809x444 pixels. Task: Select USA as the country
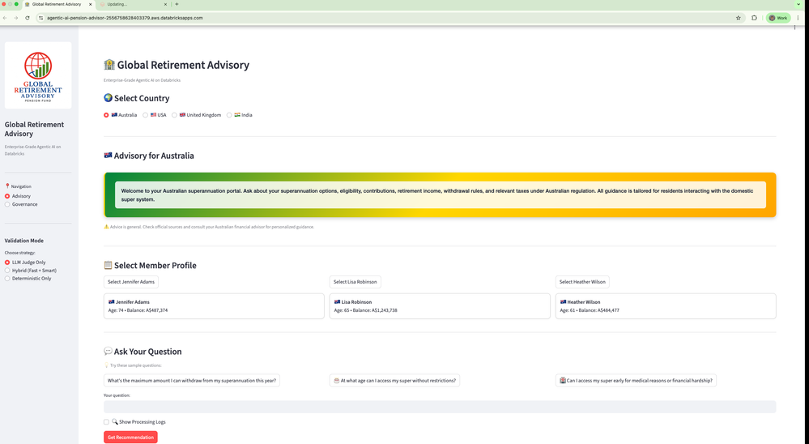click(x=146, y=115)
